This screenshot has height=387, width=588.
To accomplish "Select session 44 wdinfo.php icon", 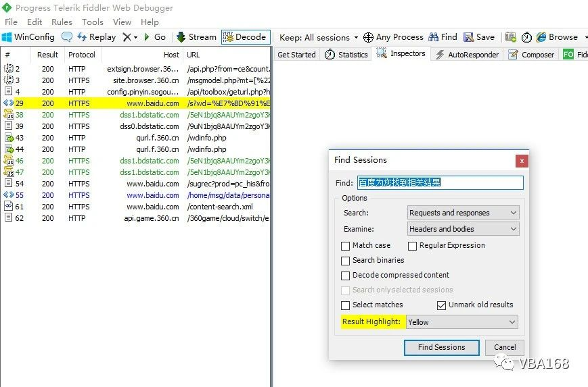I will [x=9, y=149].
